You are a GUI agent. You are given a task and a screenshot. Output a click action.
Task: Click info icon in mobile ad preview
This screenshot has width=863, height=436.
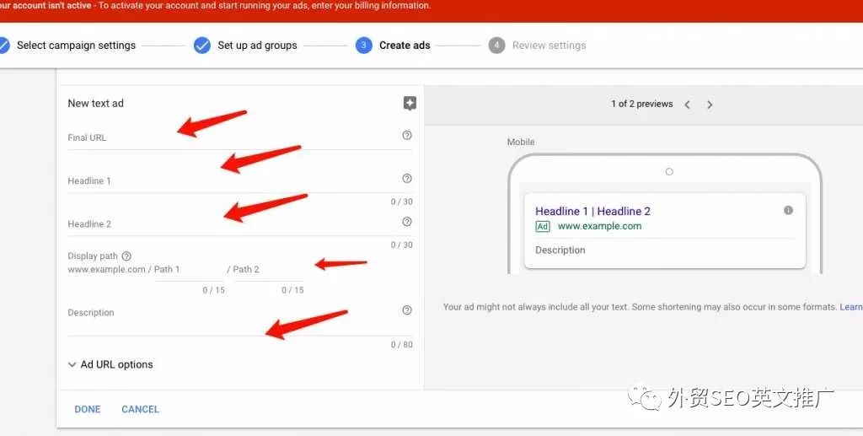tap(788, 210)
